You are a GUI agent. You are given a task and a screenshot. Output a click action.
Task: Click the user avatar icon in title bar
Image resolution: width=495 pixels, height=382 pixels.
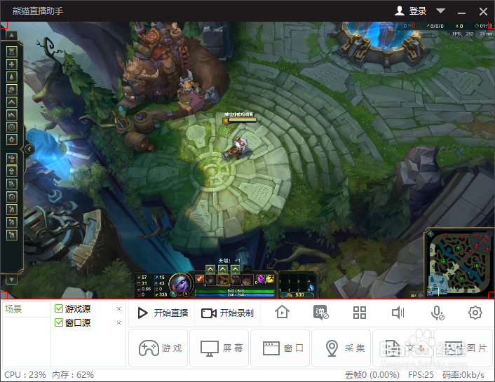point(400,11)
